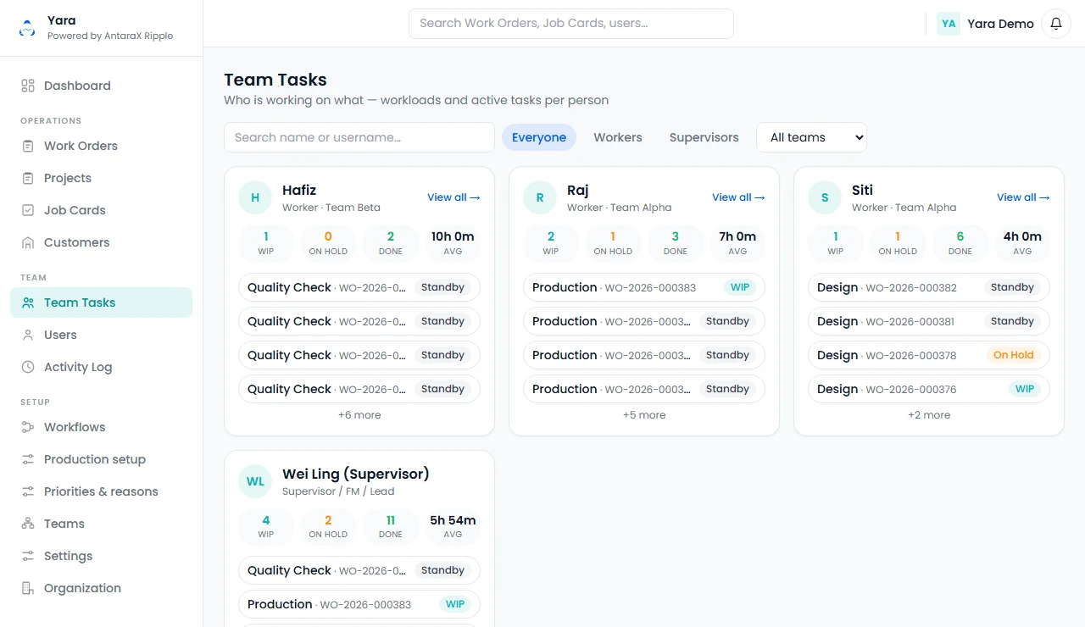Open Siti's Design WO-2026-000378 On Hold task
1085x627 pixels.
tap(929, 355)
